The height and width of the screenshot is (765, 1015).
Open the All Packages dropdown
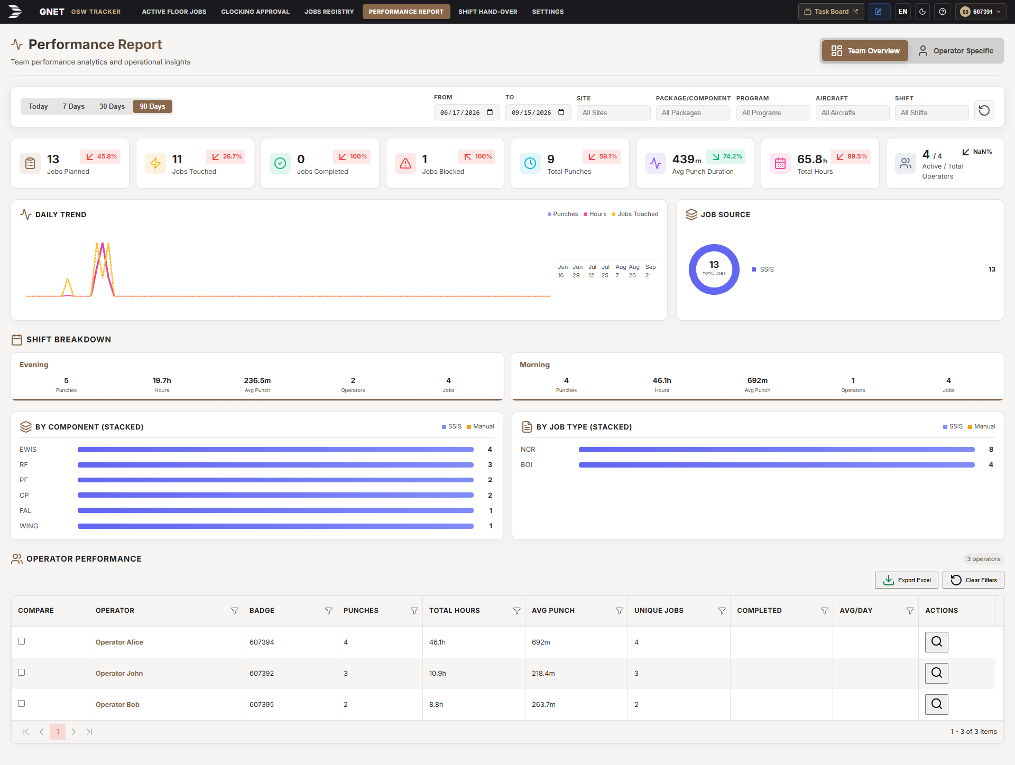coord(693,113)
